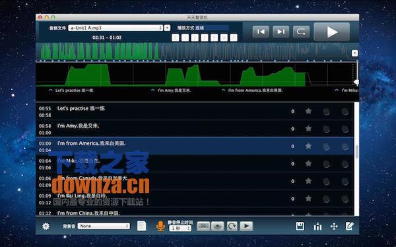396x247 pixels.
Task: Click the "I'm from China" row at list bottom
Action: pos(195,213)
